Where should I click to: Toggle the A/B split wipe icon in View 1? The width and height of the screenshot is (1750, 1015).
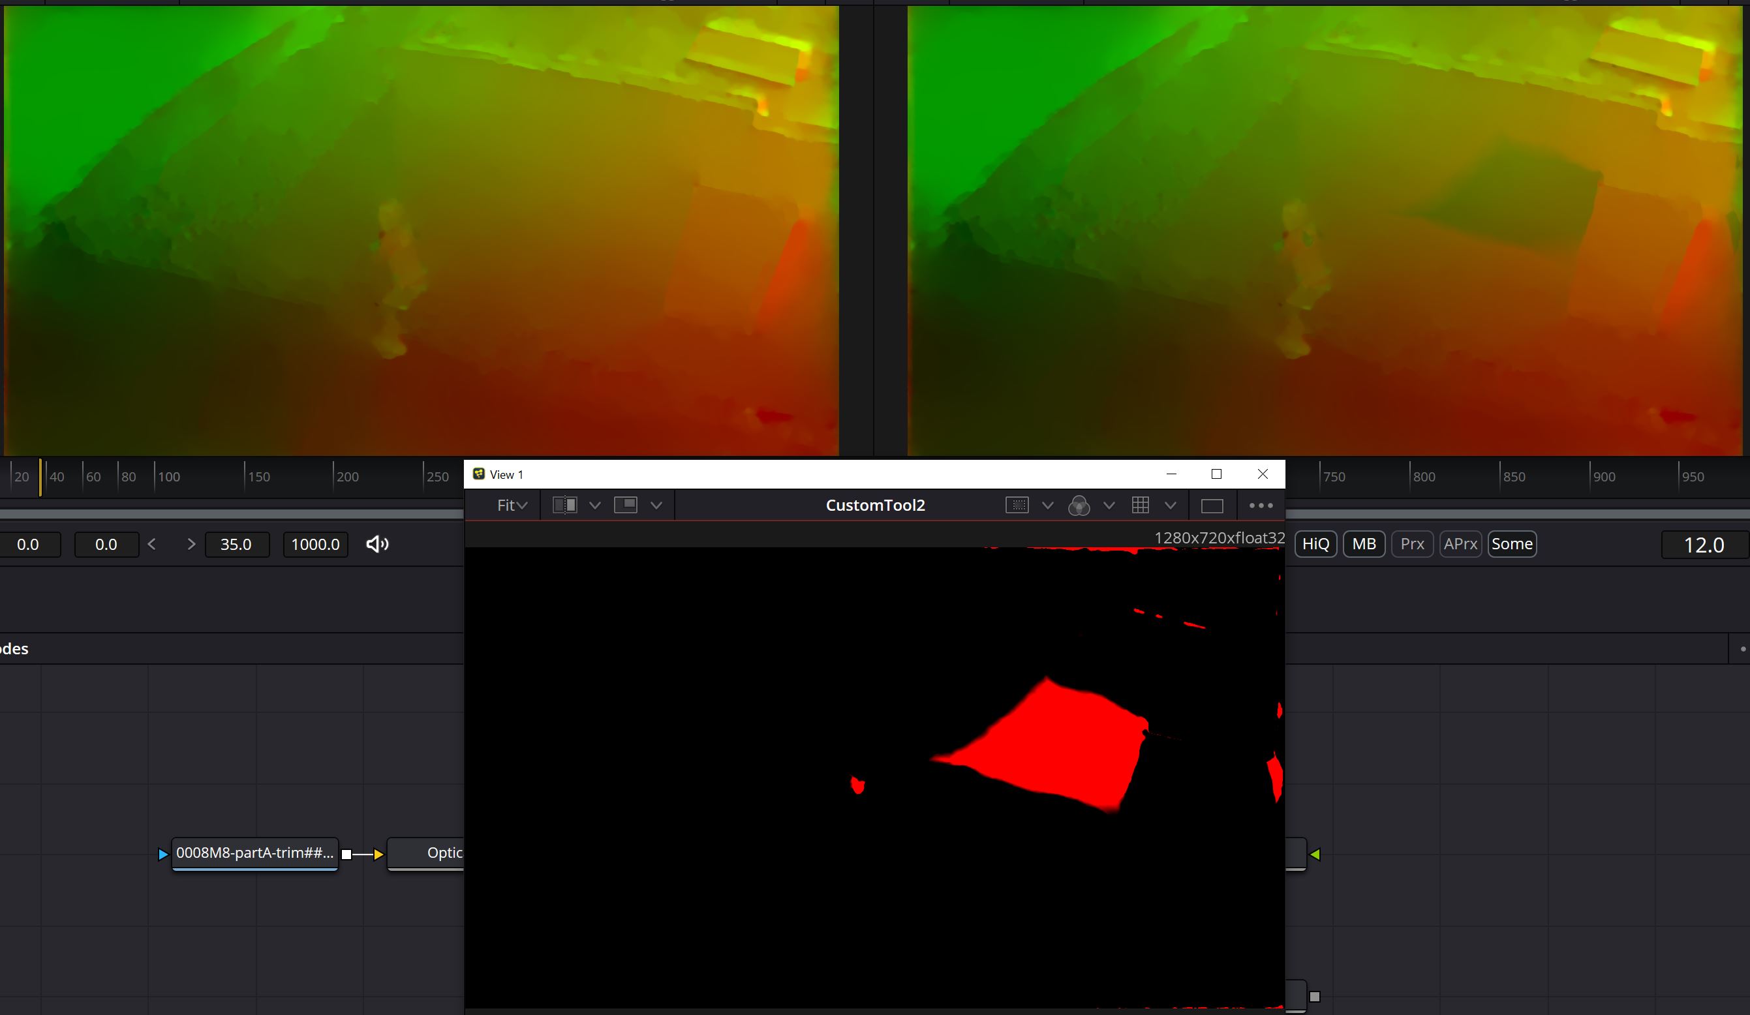tap(564, 505)
